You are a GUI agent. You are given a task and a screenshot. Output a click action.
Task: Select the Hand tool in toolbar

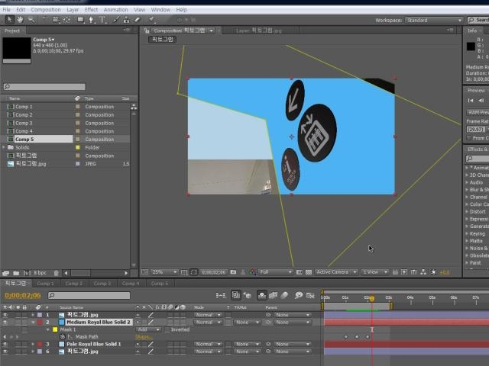click(x=18, y=20)
